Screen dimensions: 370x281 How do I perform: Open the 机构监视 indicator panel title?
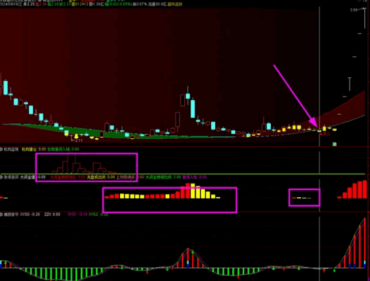[x=12, y=149]
